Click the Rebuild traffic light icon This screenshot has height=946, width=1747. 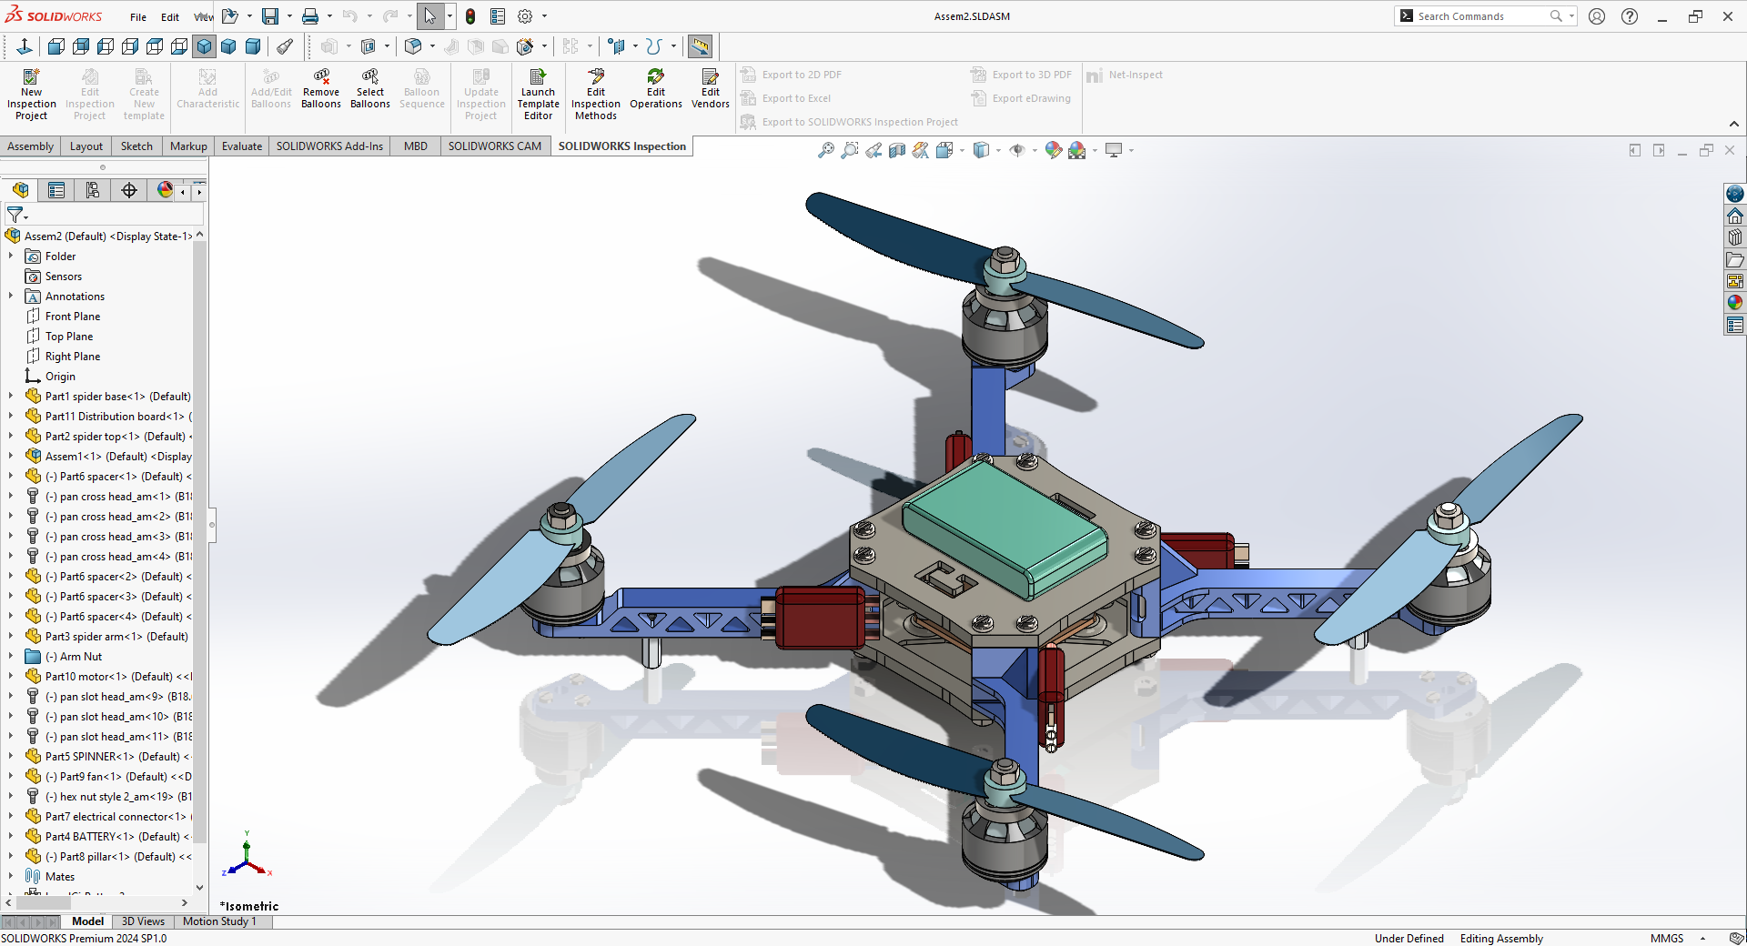pos(470,16)
